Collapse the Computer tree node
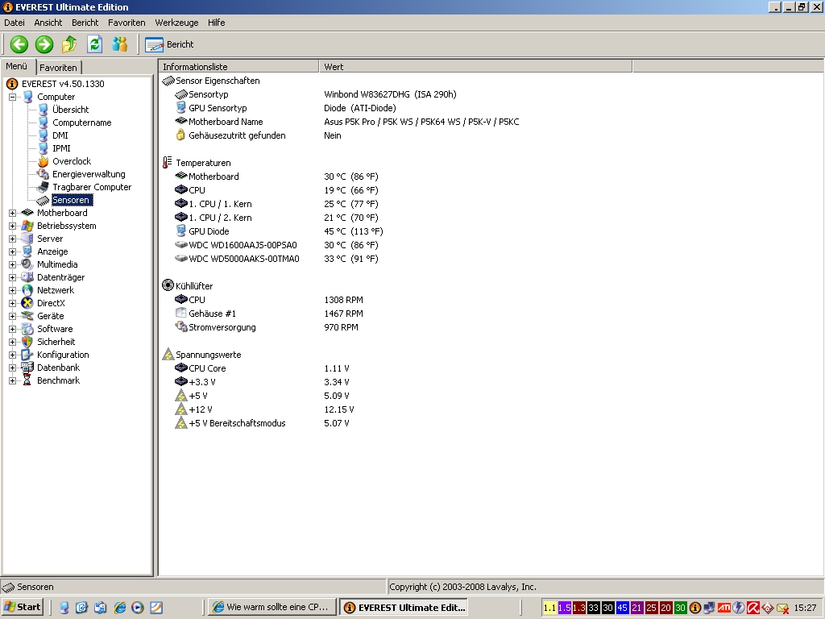825x619 pixels. click(x=12, y=97)
